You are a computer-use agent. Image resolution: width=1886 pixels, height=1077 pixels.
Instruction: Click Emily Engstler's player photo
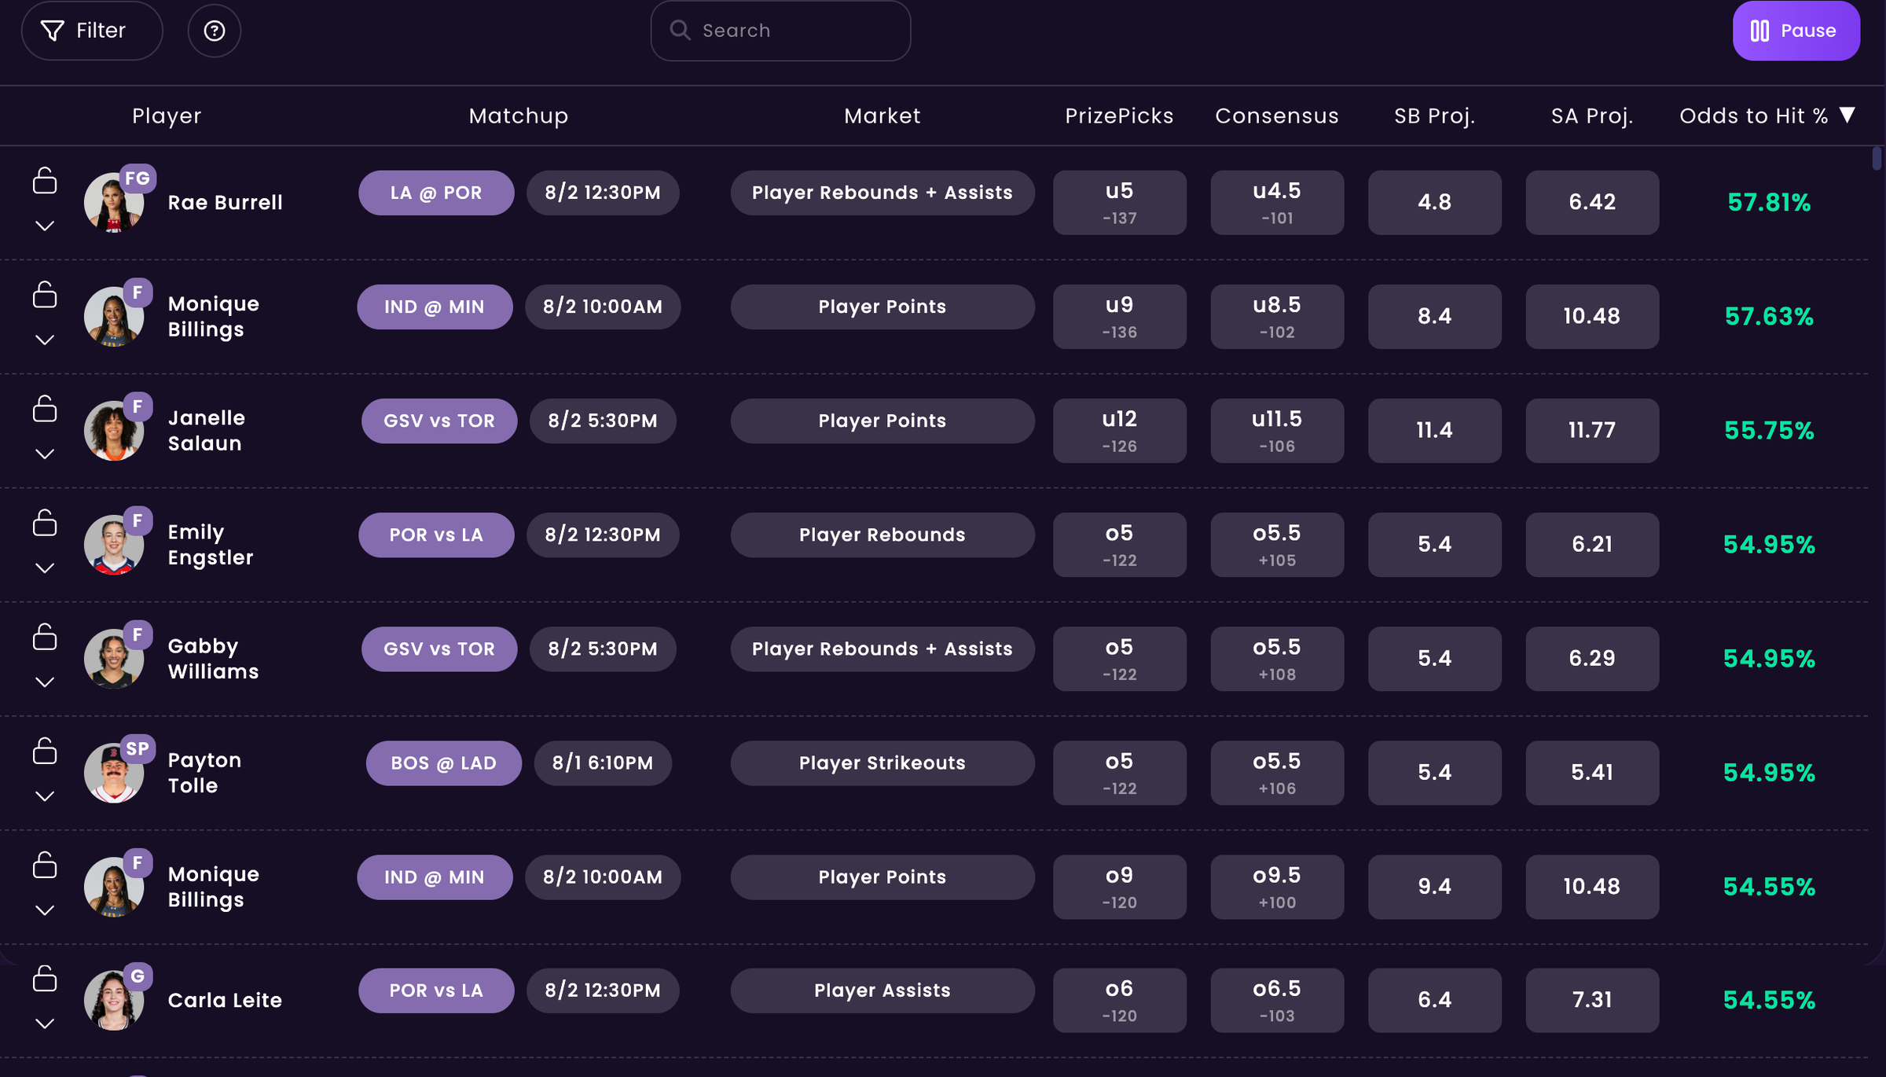coord(114,545)
